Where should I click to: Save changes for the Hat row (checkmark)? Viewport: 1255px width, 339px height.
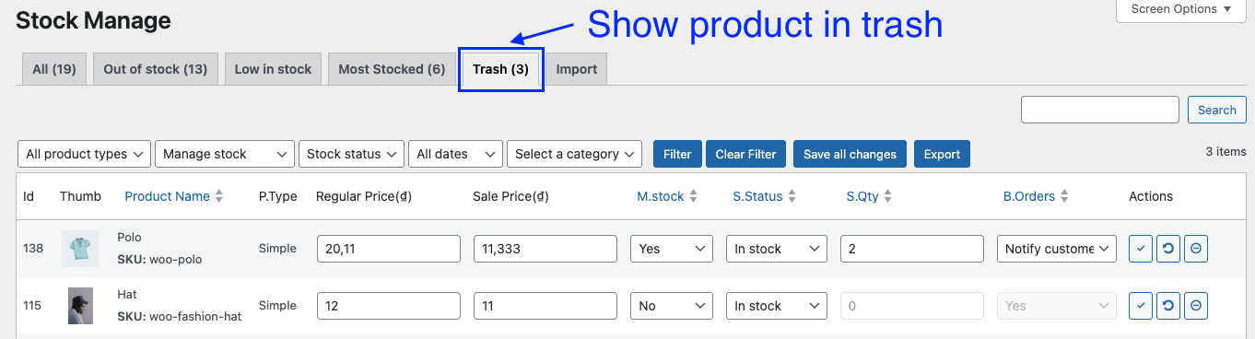click(1140, 306)
